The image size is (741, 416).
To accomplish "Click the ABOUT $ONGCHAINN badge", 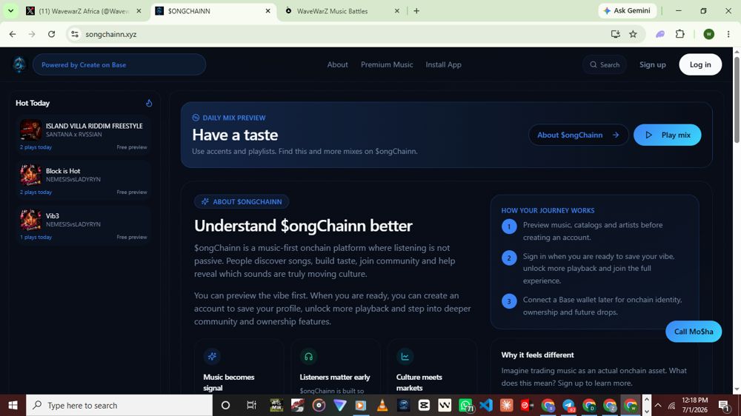I will tap(242, 201).
